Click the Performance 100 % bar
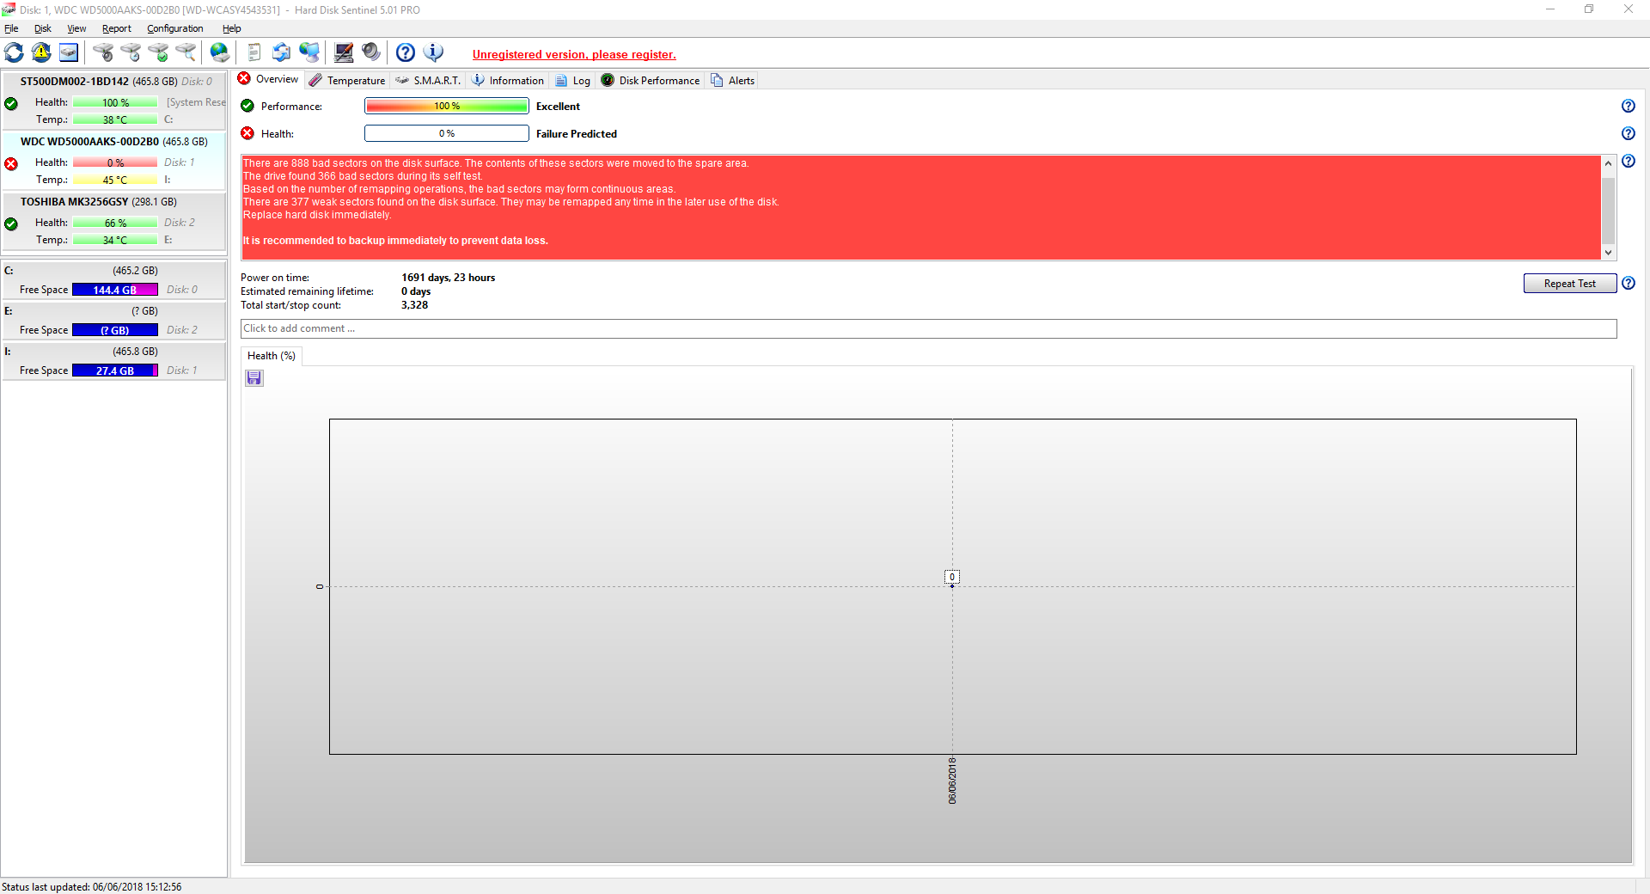The height and width of the screenshot is (894, 1650). [x=447, y=106]
